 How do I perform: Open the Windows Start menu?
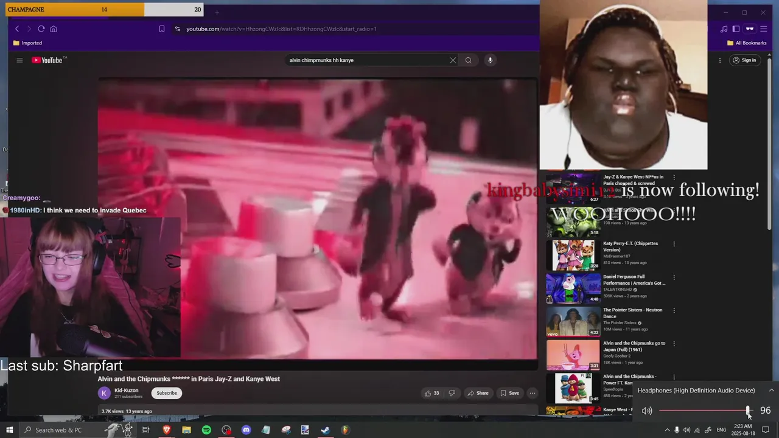click(x=9, y=430)
